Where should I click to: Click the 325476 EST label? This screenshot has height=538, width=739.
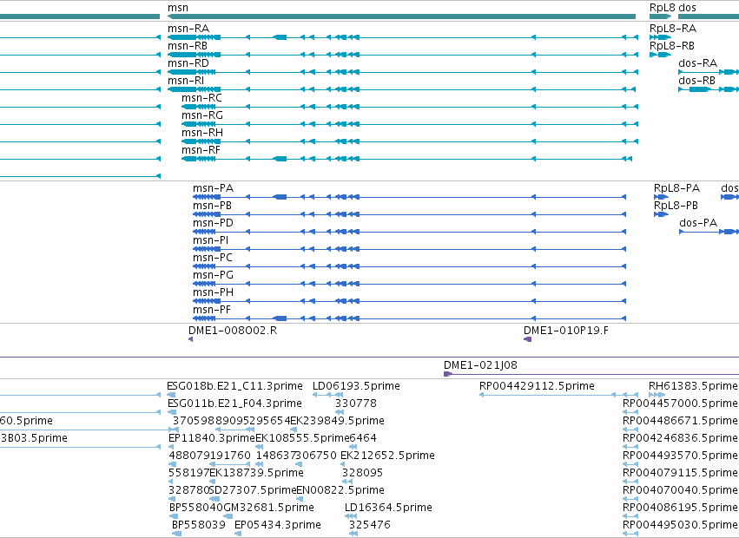click(370, 525)
